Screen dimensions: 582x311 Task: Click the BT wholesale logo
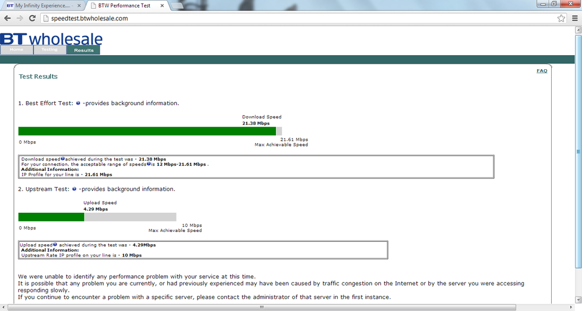click(x=51, y=39)
